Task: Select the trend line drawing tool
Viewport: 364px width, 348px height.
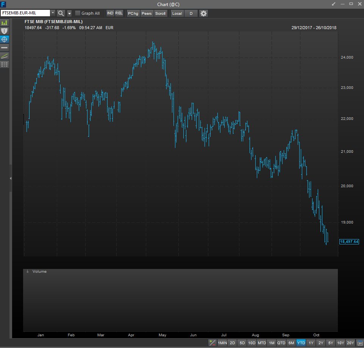Action: (x=5, y=56)
